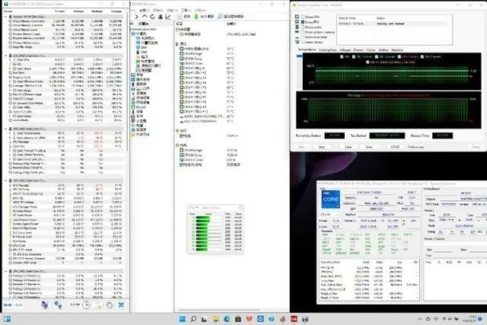Open File Explorer from the taskbar

tap(215, 319)
